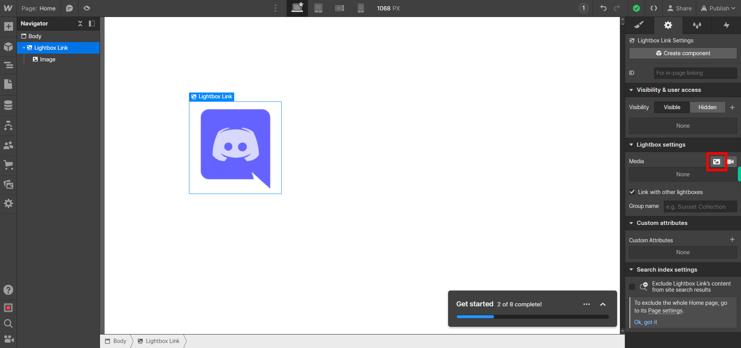Switch to the Interactions lightning tab
This screenshot has width=741, height=348.
[726, 25]
